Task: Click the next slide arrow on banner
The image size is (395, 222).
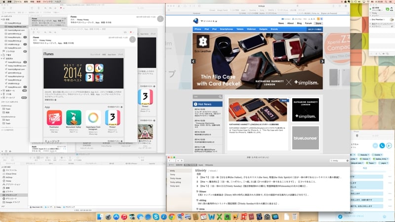Action: pyautogui.click(x=322, y=61)
